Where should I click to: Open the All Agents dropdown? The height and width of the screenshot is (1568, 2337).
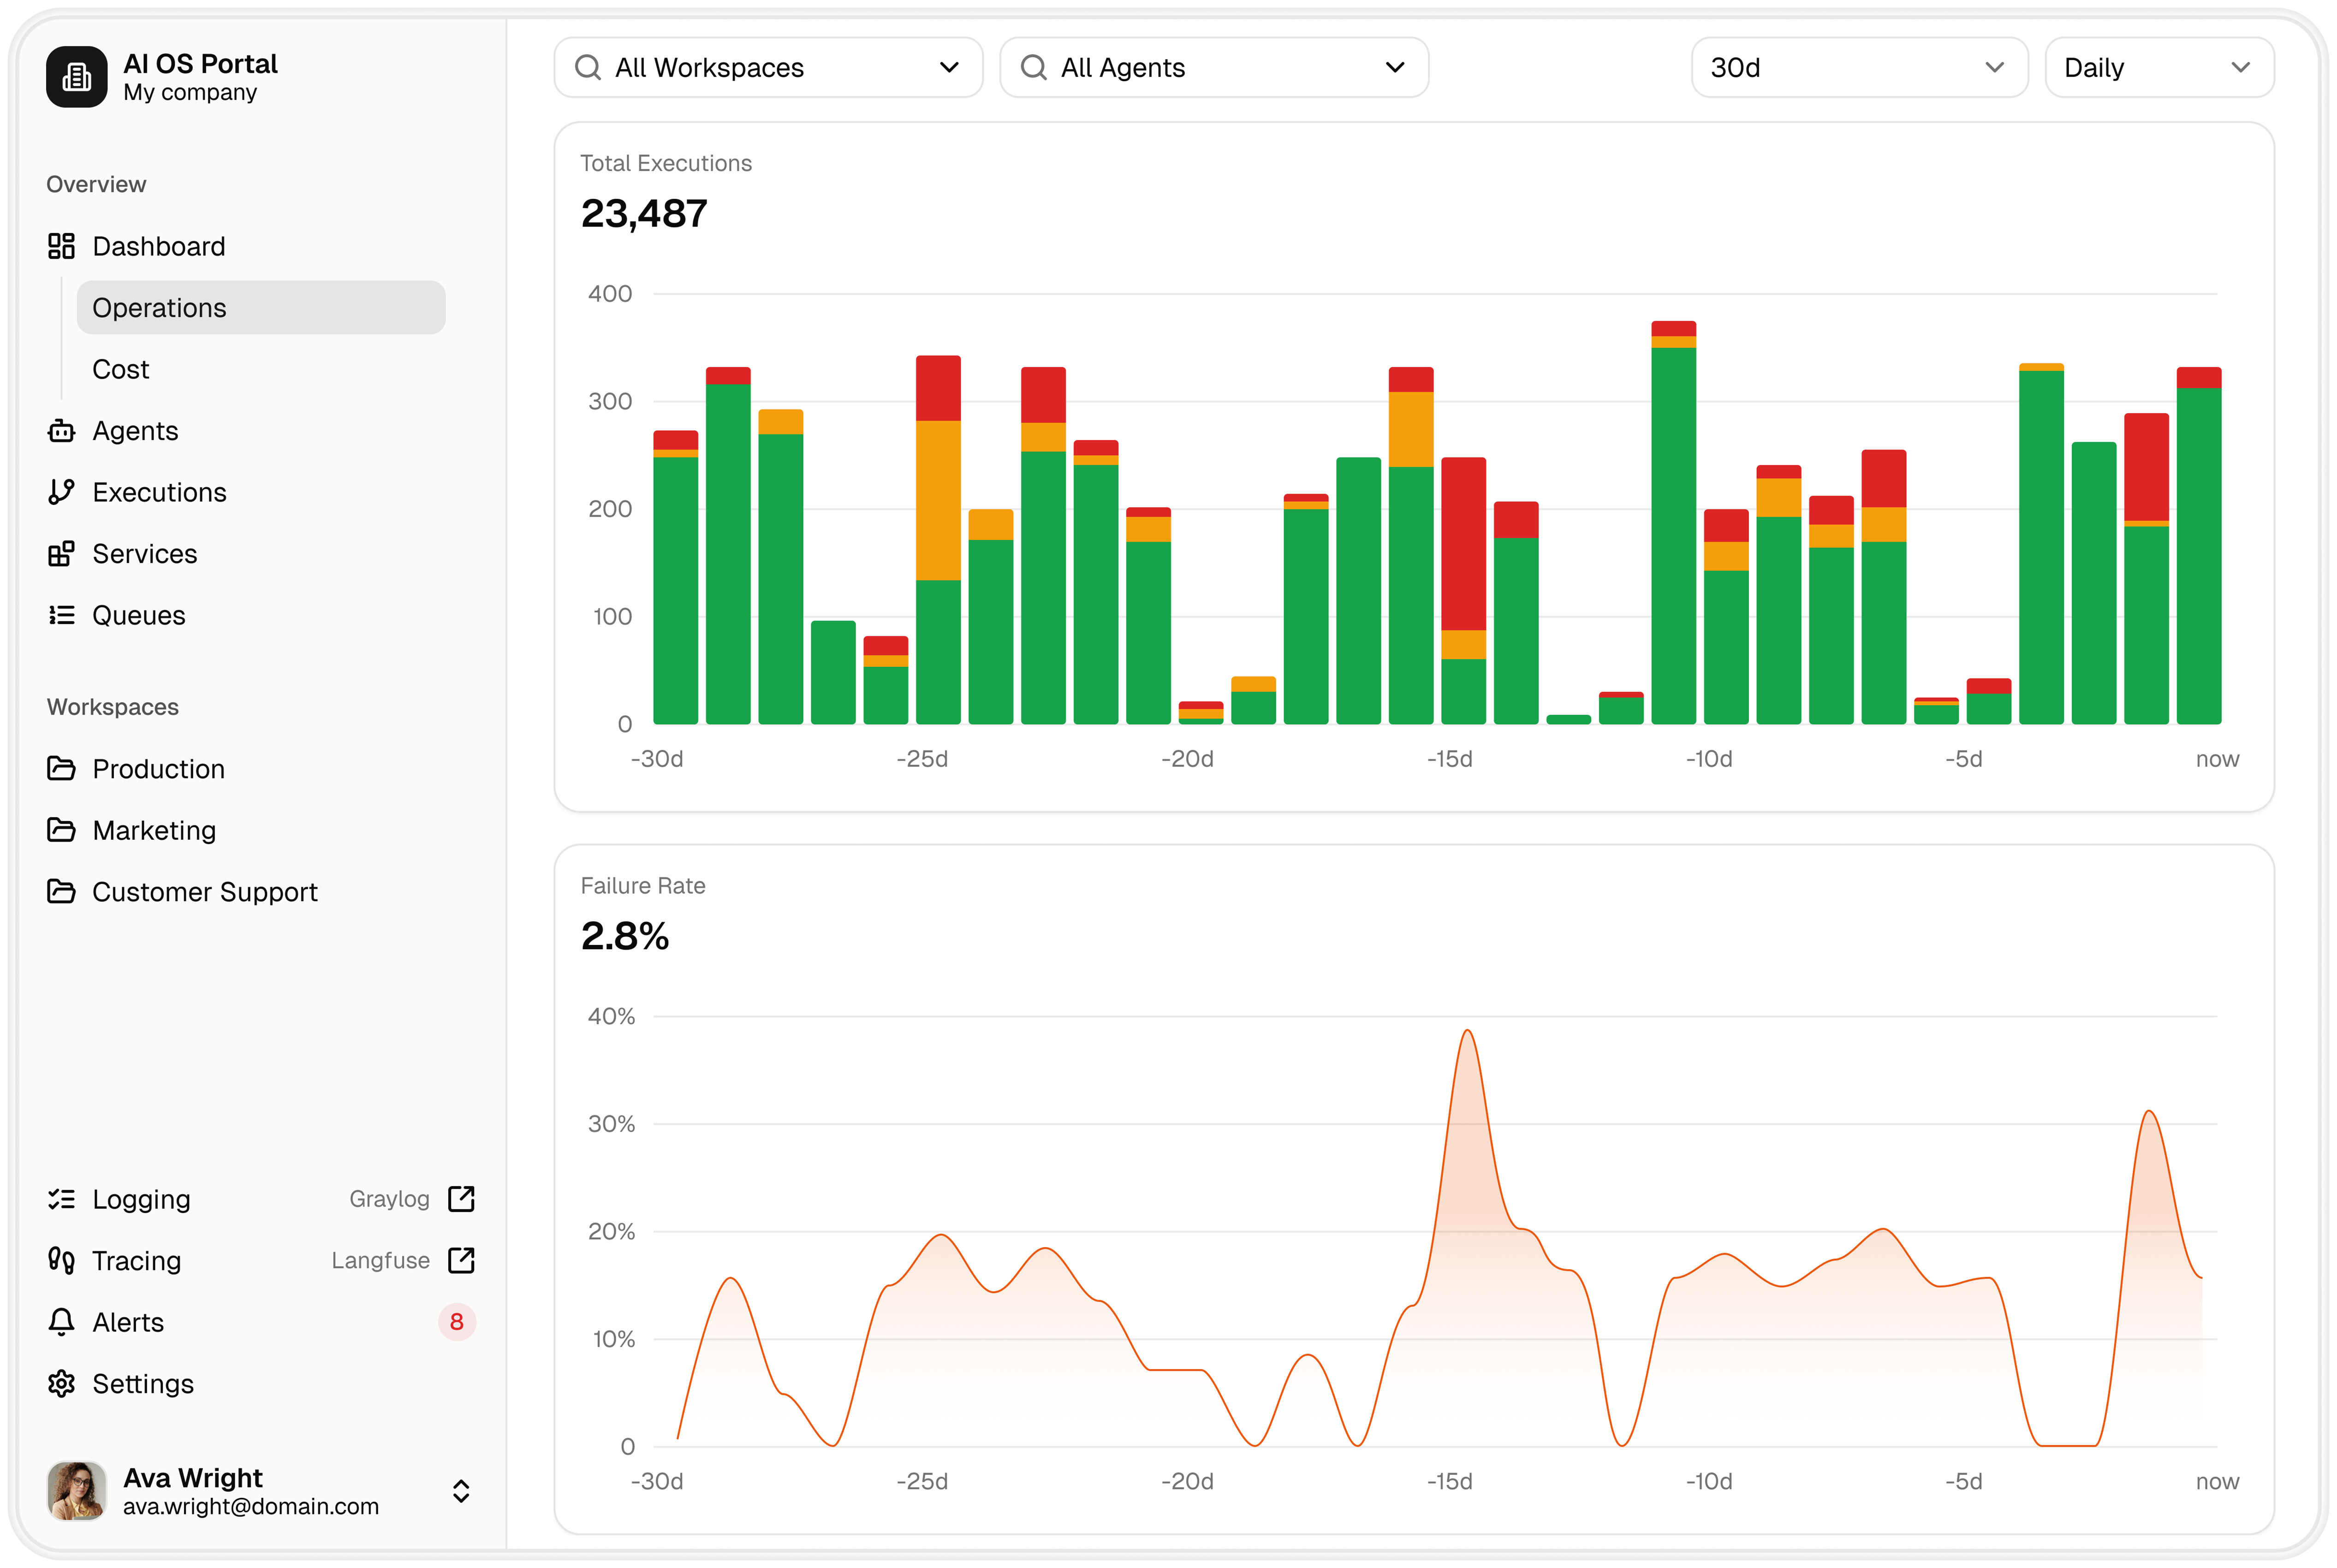pyautogui.click(x=1214, y=67)
